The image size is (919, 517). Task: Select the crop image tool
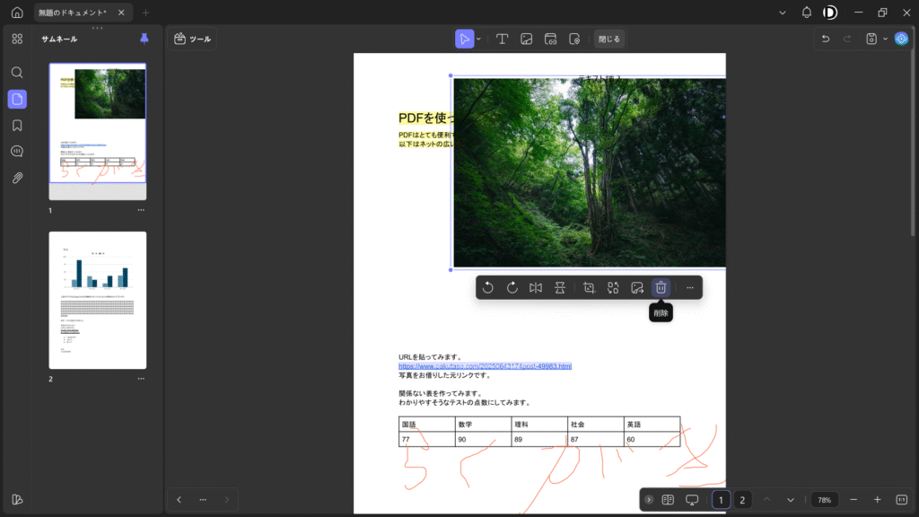(x=590, y=287)
